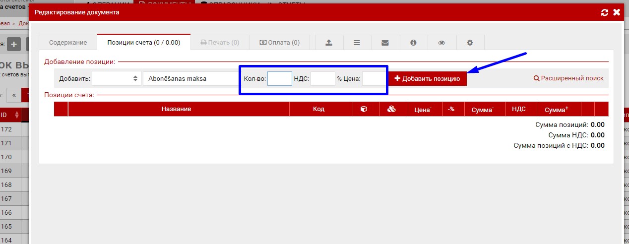Expand the Добавить dropdown selector
Image resolution: width=629 pixels, height=244 pixels.
point(116,78)
